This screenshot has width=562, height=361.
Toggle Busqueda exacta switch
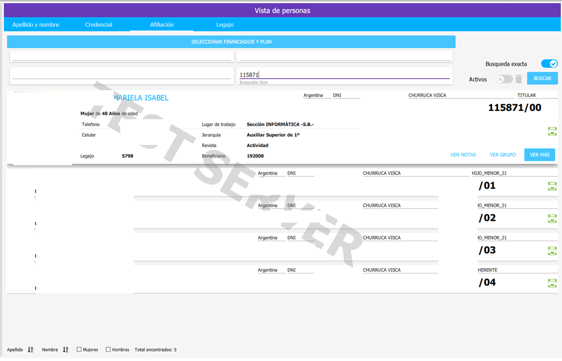[549, 64]
